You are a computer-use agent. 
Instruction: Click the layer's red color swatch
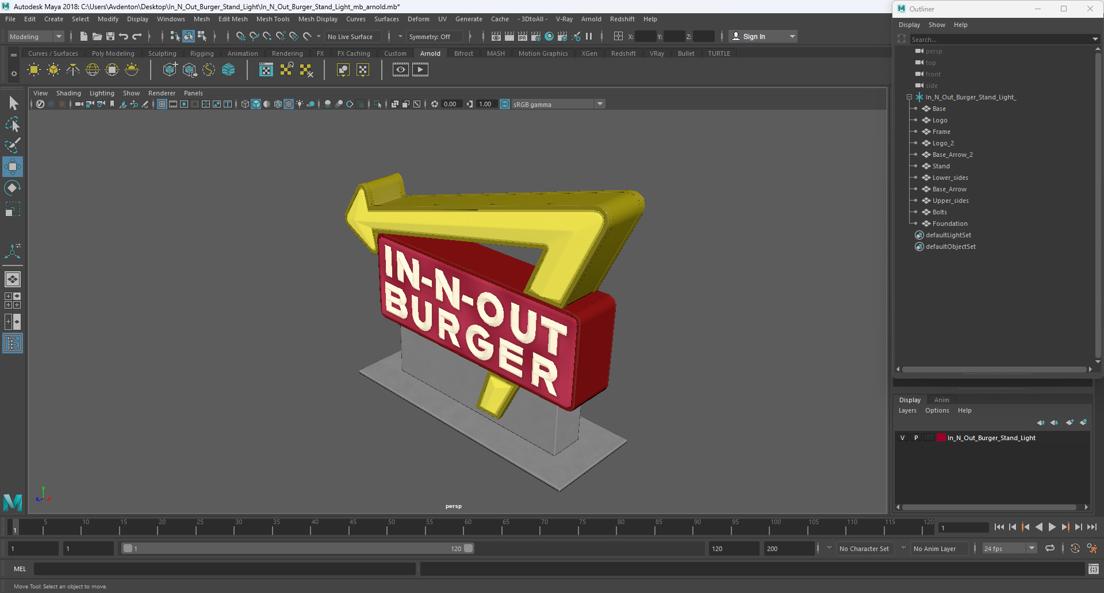(941, 438)
